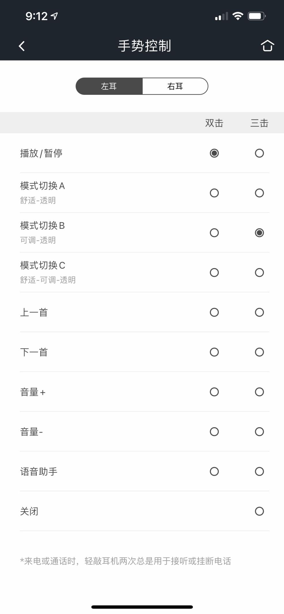Viewport: 284px width, 614px height.
Task: Set 双击 to 上一首
Action: (x=214, y=312)
